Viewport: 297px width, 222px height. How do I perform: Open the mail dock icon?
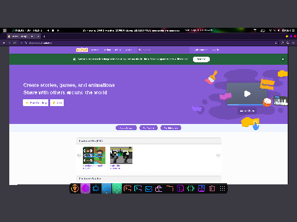pyautogui.click(x=148, y=189)
